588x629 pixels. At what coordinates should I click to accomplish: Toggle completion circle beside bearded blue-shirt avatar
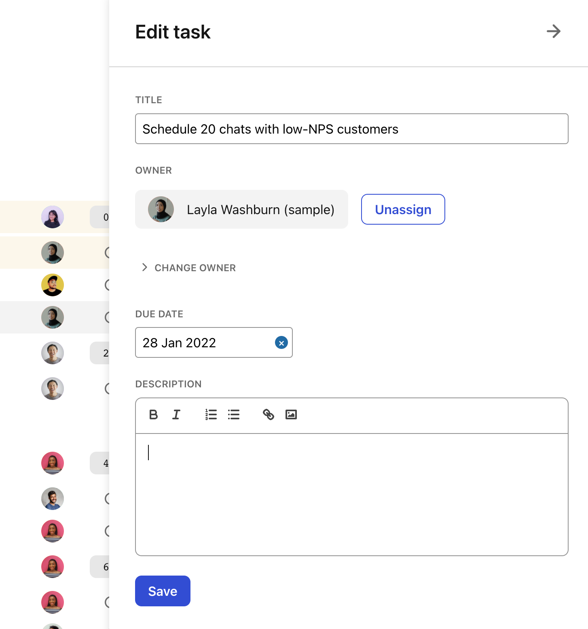[108, 499]
